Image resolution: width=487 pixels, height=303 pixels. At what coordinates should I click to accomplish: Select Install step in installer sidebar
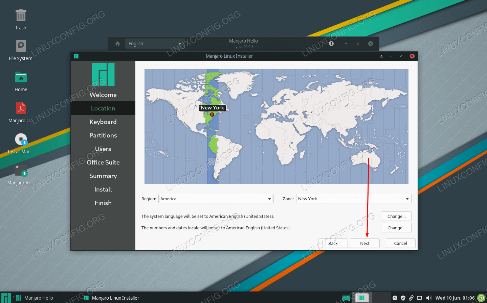tap(103, 190)
